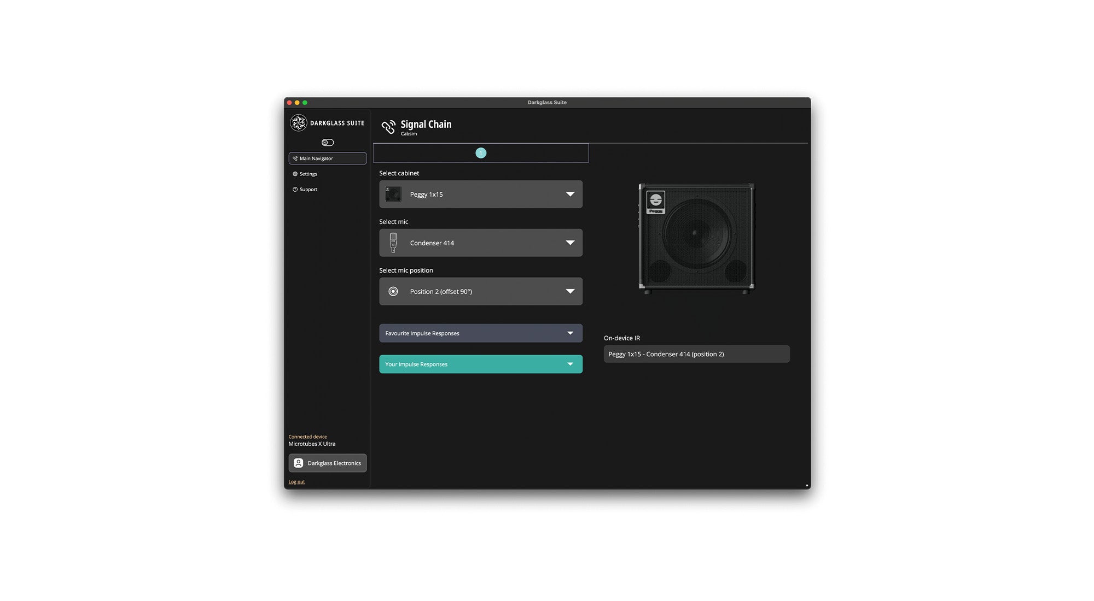Click the Log out link
Viewport: 1094px width, 601px height.
click(x=296, y=481)
